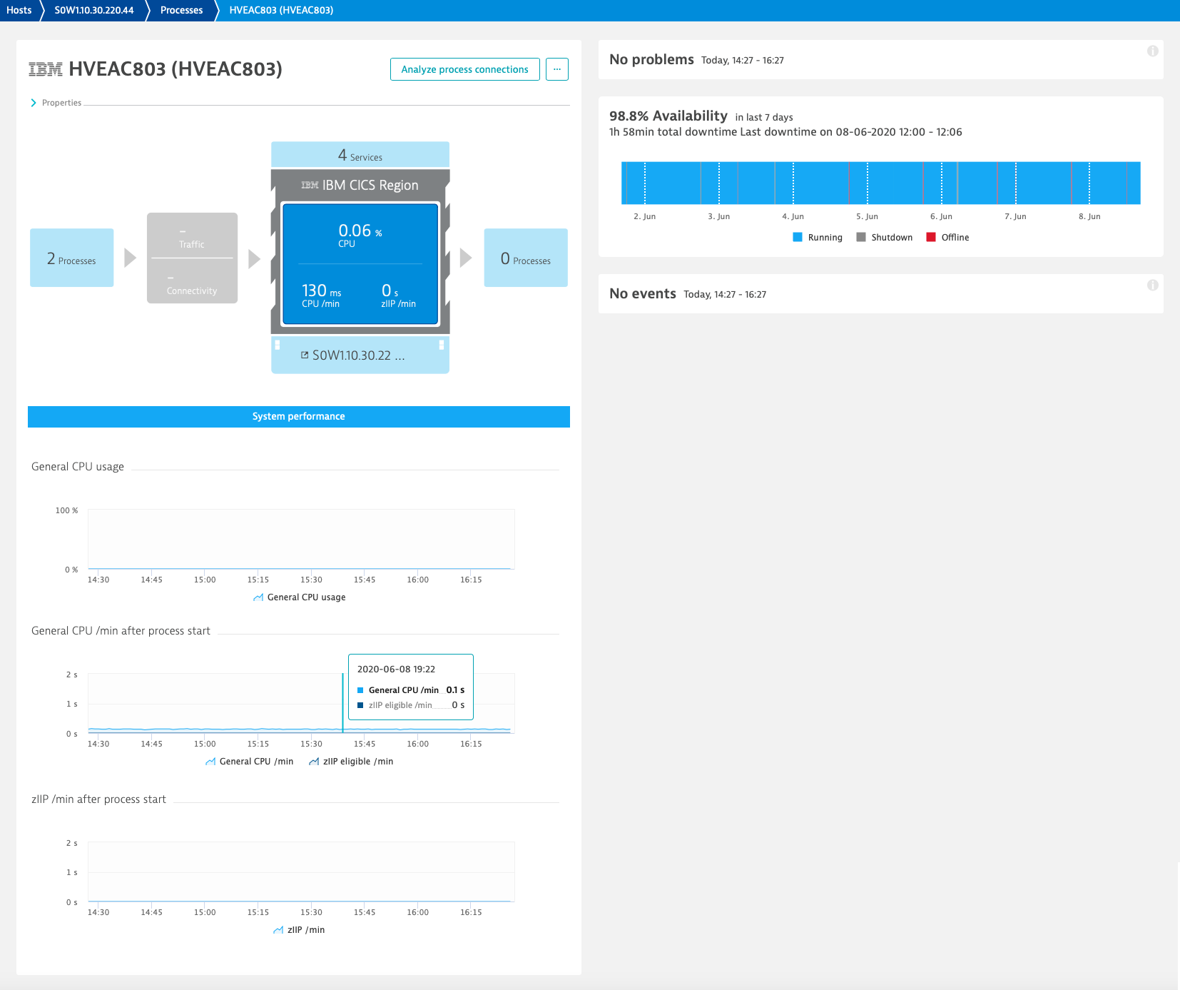Toggle General CPU usage legend item
This screenshot has height=990, width=1180.
pos(299,597)
